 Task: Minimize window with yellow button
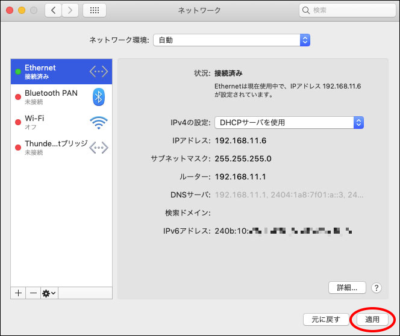pyautogui.click(x=22, y=10)
